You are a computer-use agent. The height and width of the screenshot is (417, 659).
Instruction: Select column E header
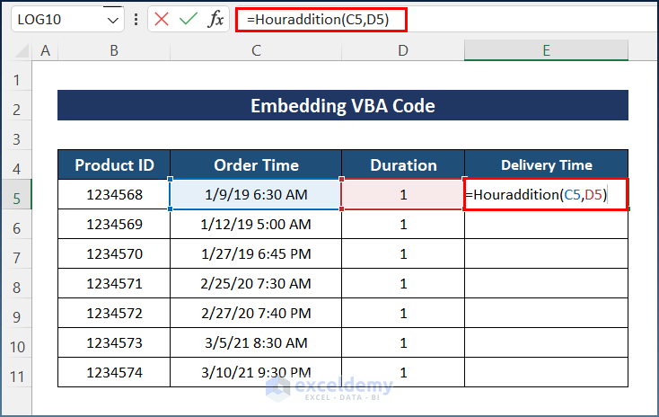tap(546, 50)
